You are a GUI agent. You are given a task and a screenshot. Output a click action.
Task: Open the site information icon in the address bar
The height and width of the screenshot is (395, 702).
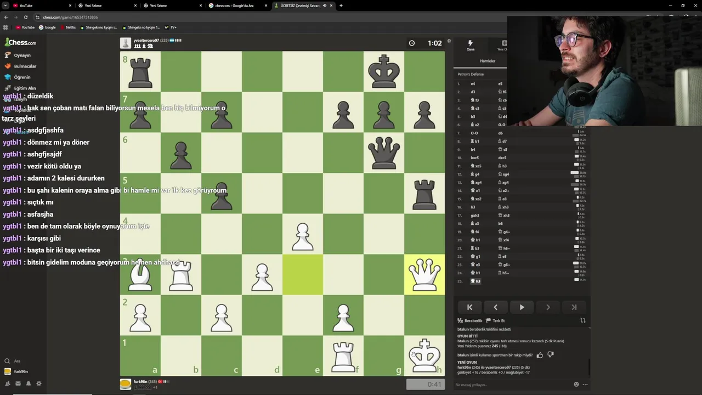[37, 17]
